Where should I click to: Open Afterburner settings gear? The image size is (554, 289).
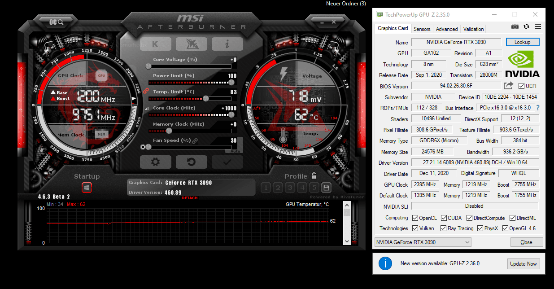click(x=156, y=162)
